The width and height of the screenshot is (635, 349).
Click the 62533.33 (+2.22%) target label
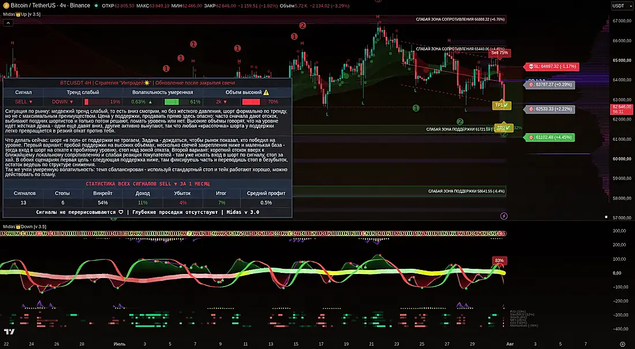click(x=550, y=110)
